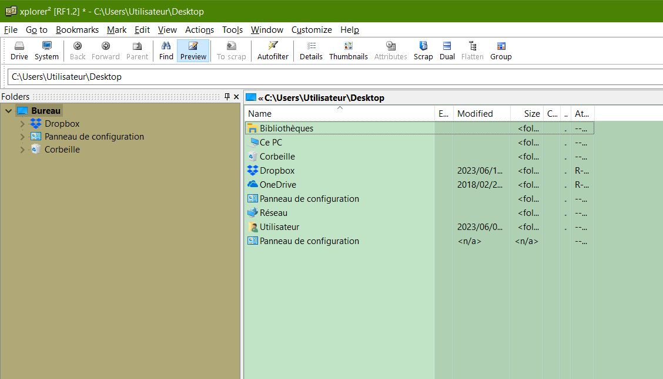
Task: Sort by the Modified column header
Action: (x=475, y=114)
